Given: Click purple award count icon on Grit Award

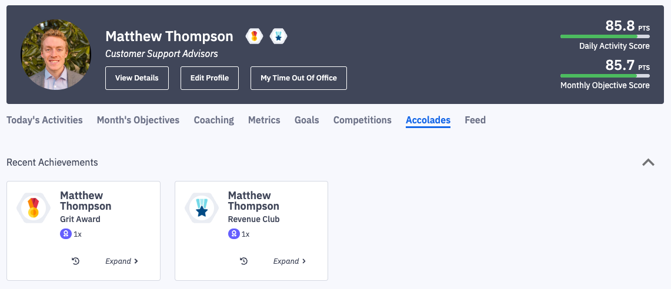Looking at the screenshot, I should (x=66, y=234).
